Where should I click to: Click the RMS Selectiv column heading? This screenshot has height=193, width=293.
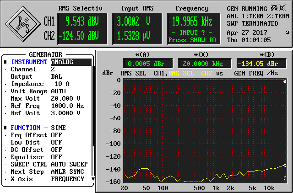tap(81, 8)
